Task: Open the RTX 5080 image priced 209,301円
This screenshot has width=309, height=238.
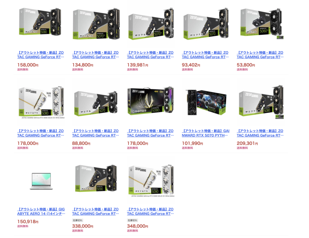Action: (x=260, y=102)
